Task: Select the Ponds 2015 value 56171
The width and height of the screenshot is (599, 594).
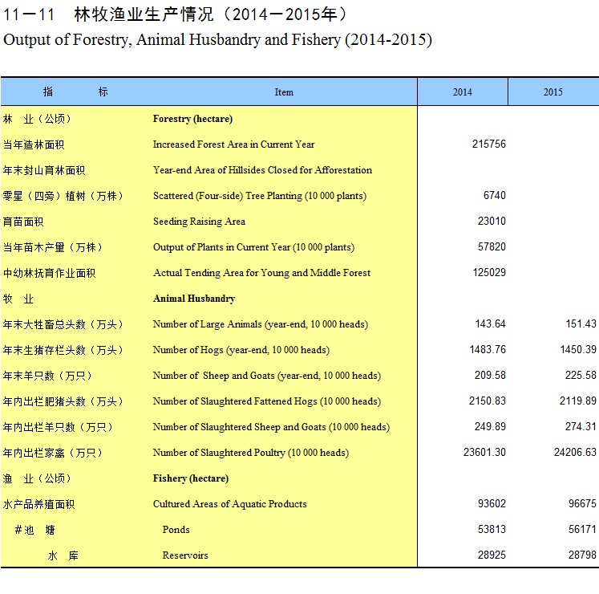Action: click(582, 530)
